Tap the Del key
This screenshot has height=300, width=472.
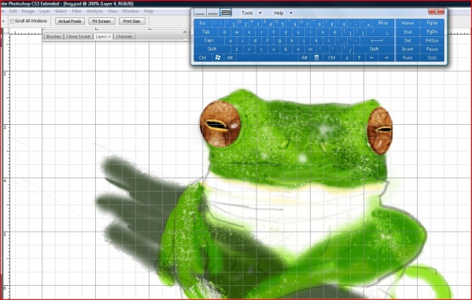tap(407, 40)
